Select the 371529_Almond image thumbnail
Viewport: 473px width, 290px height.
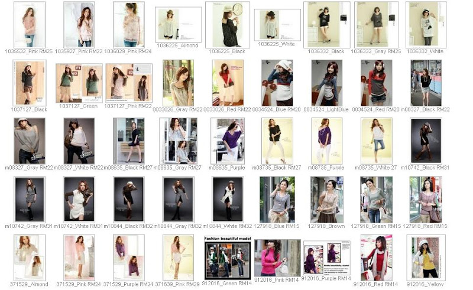[x=30, y=258]
